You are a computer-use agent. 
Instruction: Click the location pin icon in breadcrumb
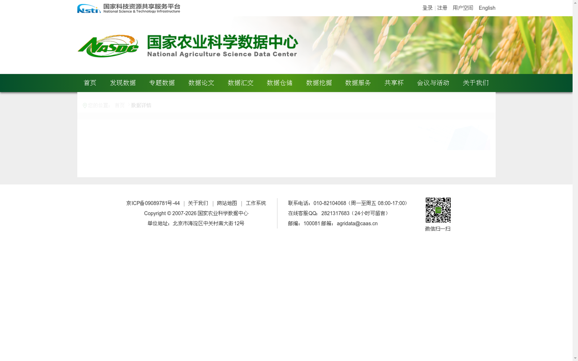[x=85, y=105]
